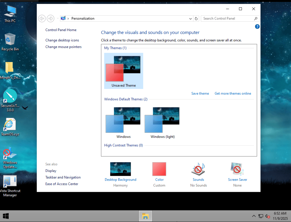Open Change mouse pointers link
Screen dimensions: 291x222
pos(63,47)
